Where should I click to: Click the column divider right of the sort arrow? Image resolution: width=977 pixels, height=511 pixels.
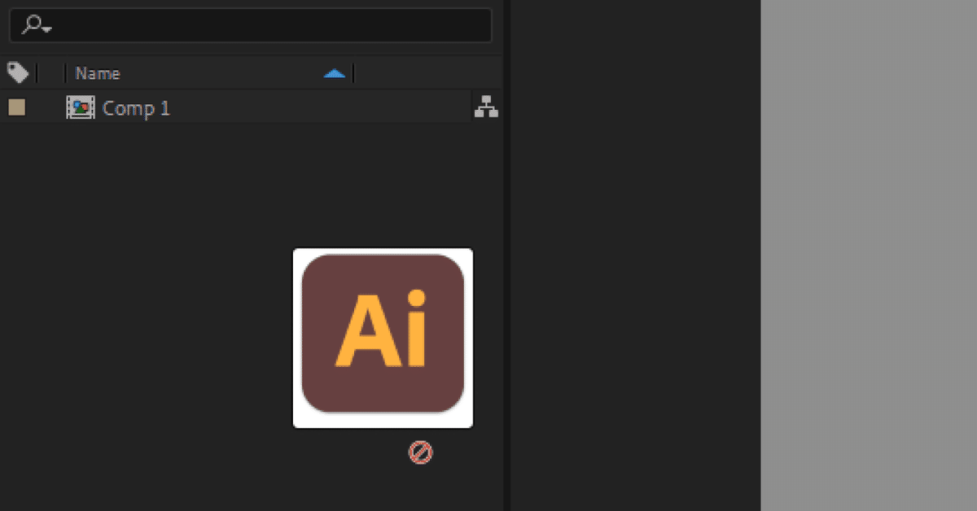[x=353, y=74]
